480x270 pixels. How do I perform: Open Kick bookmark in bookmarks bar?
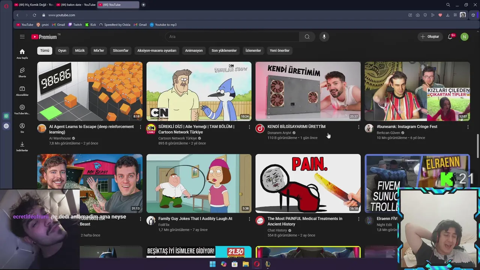(90, 25)
